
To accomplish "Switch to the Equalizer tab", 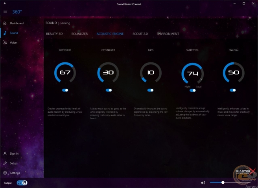I will pos(79,34).
